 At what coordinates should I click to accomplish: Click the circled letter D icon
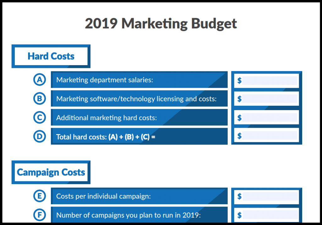(x=40, y=136)
